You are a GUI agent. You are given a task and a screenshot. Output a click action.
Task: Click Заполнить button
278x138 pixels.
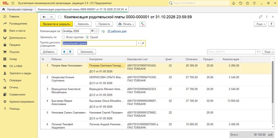coord(87,52)
